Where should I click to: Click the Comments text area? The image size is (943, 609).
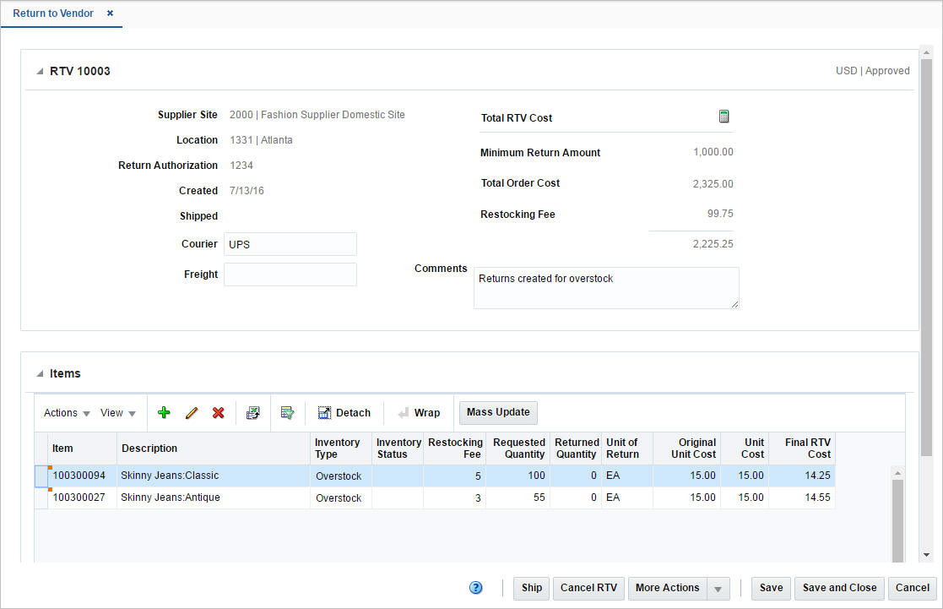click(x=606, y=288)
